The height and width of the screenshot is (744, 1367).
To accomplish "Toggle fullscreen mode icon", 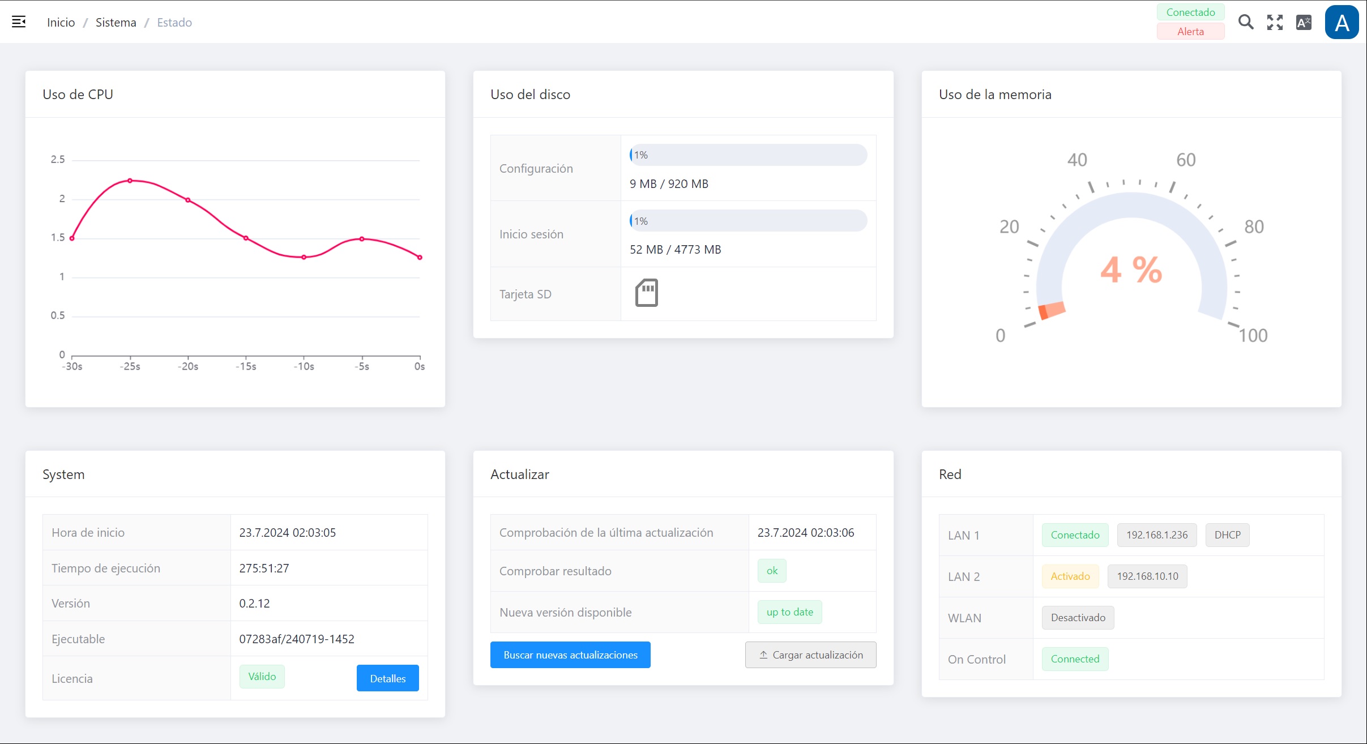I will point(1275,22).
